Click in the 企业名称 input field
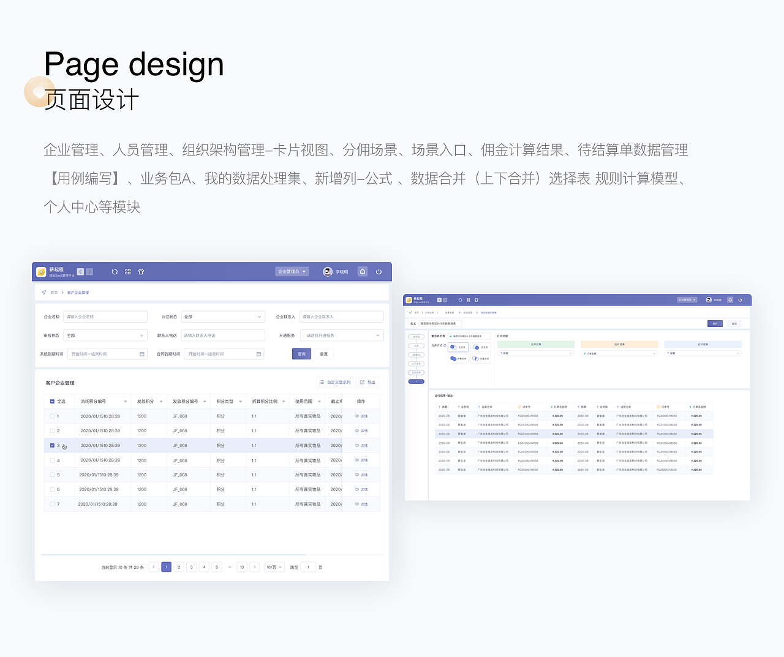The width and height of the screenshot is (784, 657). (x=105, y=317)
